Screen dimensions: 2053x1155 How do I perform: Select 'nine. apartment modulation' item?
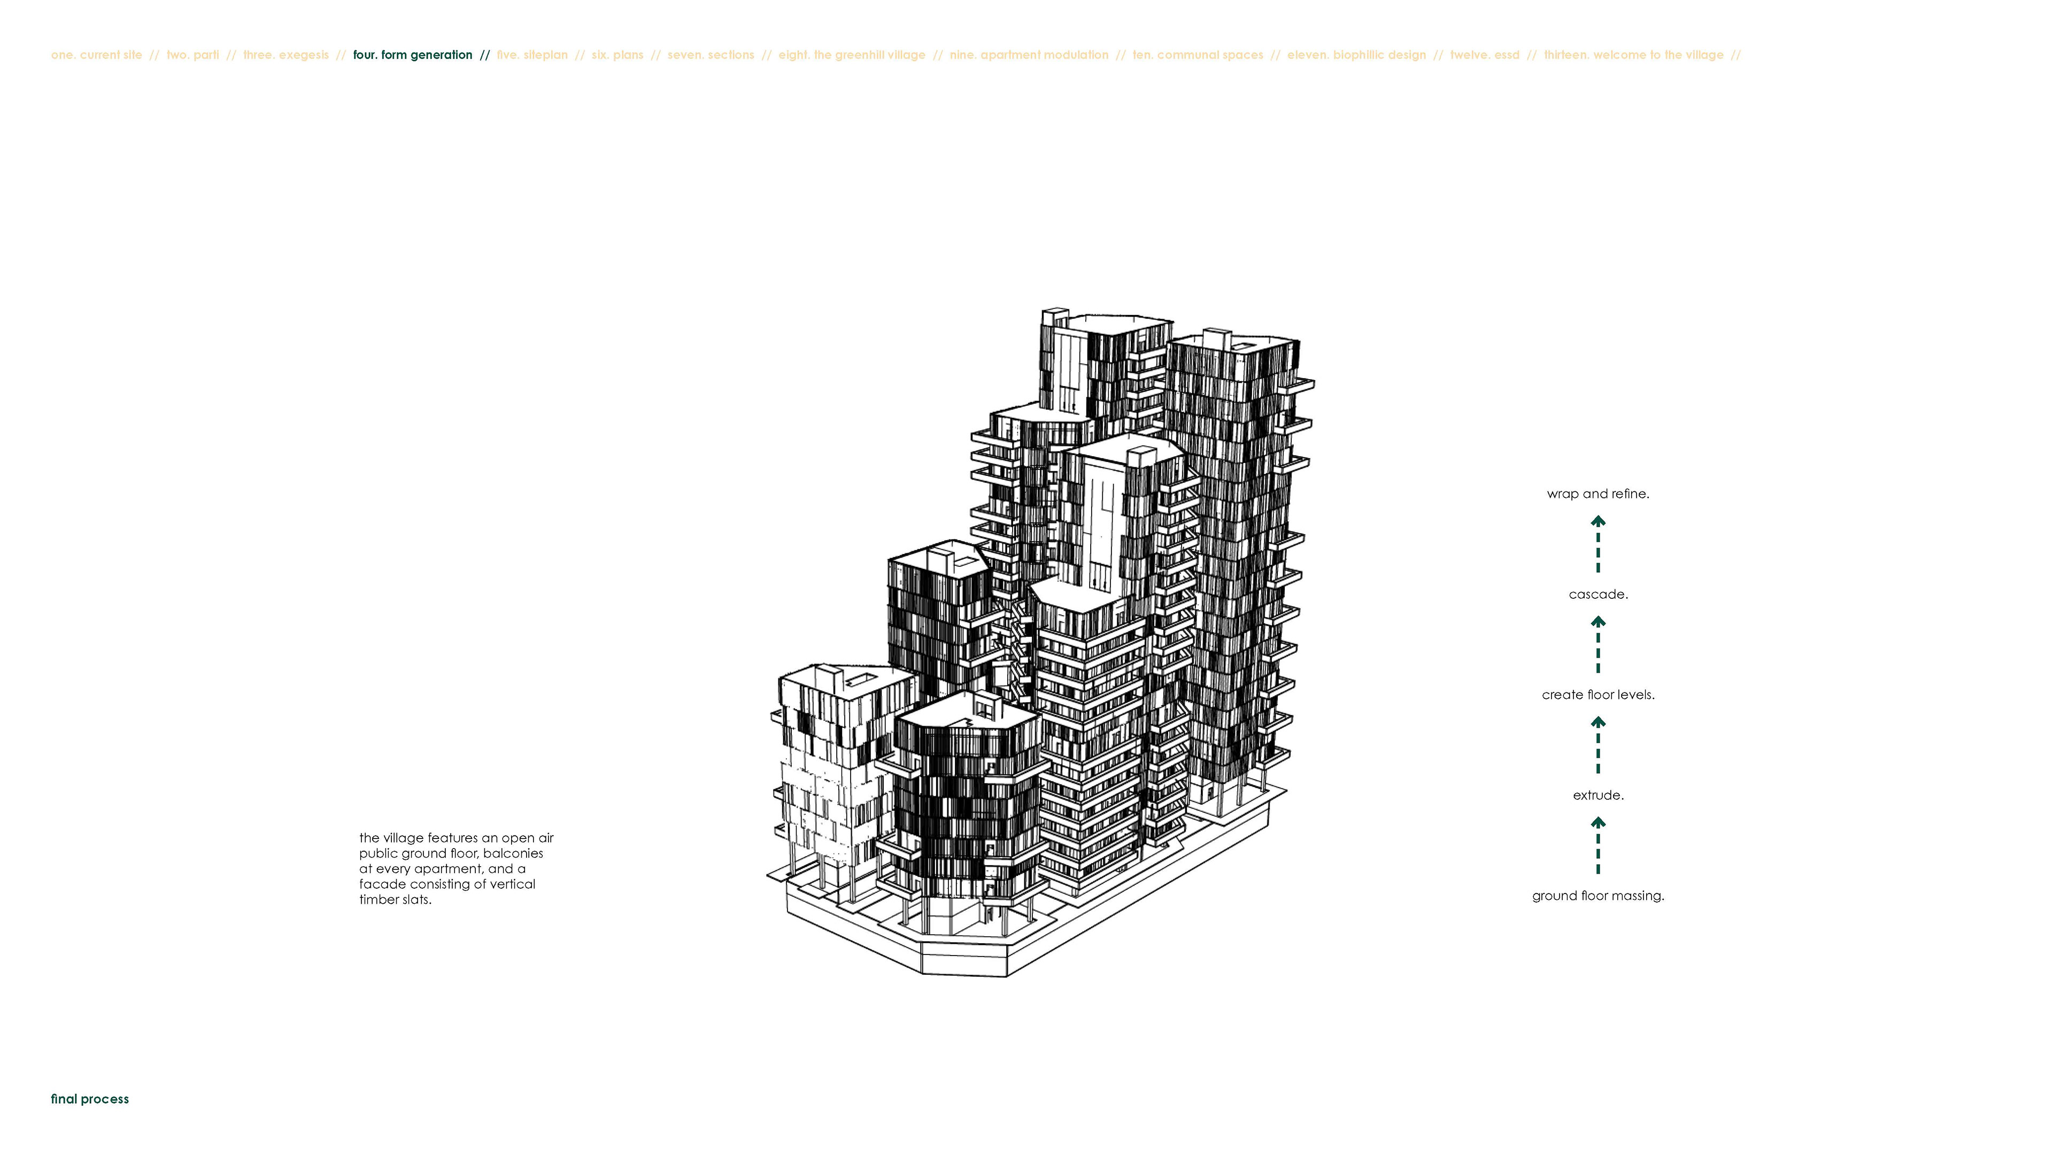(1029, 55)
